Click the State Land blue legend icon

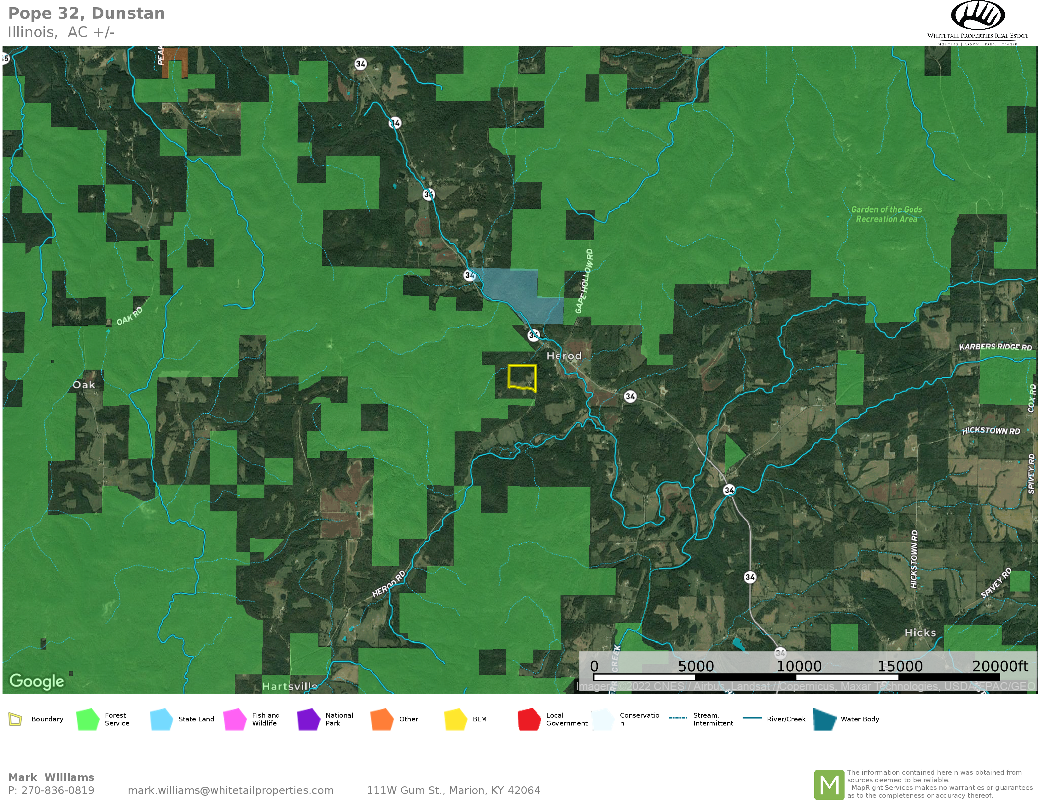click(x=161, y=719)
